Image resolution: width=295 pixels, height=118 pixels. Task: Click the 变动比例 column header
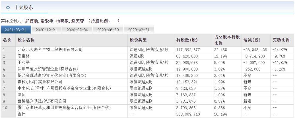pos(281,40)
